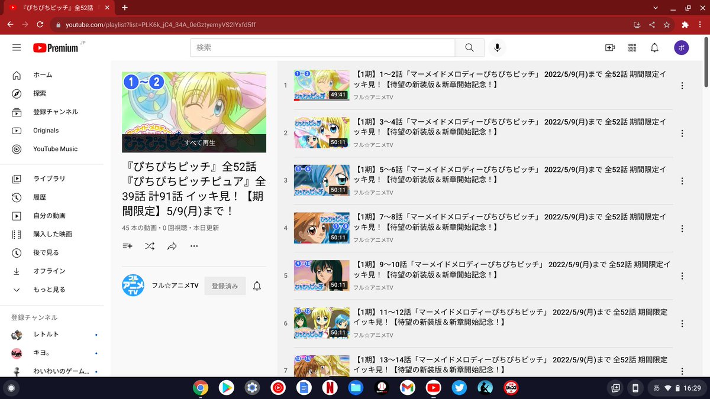Focus the 検索 search field
The height and width of the screenshot is (399, 710).
[x=322, y=48]
